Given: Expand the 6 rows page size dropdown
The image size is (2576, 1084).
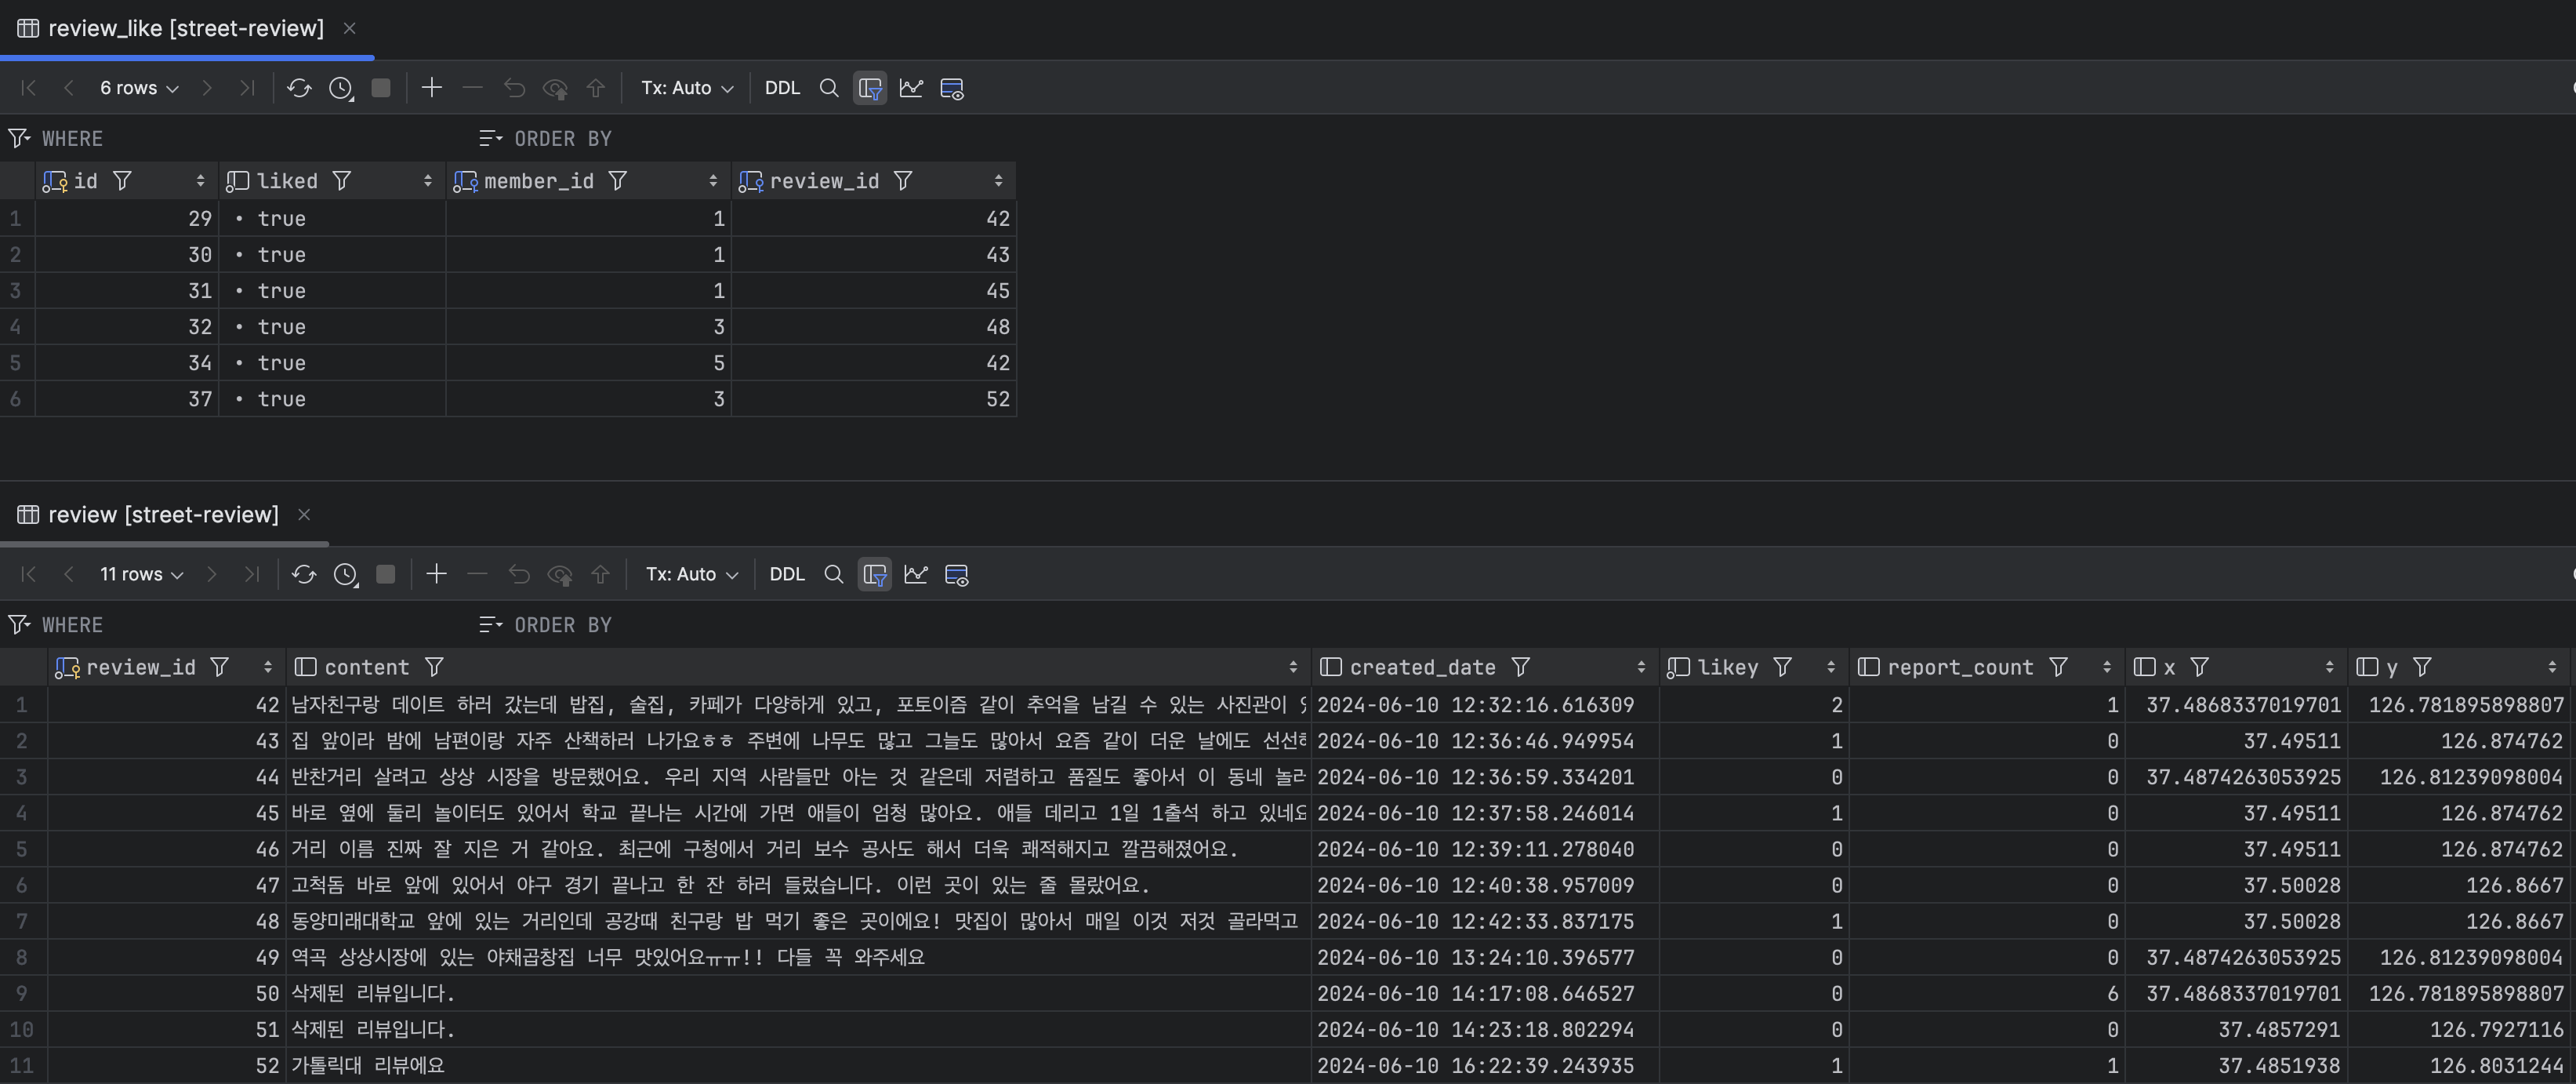Looking at the screenshot, I should point(139,88).
